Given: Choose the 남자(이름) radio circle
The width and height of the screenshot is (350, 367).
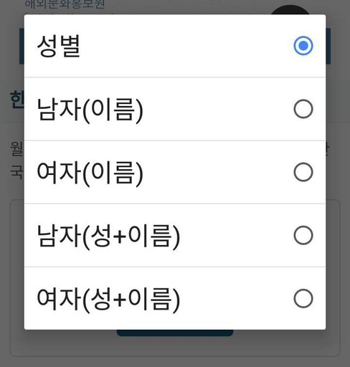Looking at the screenshot, I should (303, 109).
